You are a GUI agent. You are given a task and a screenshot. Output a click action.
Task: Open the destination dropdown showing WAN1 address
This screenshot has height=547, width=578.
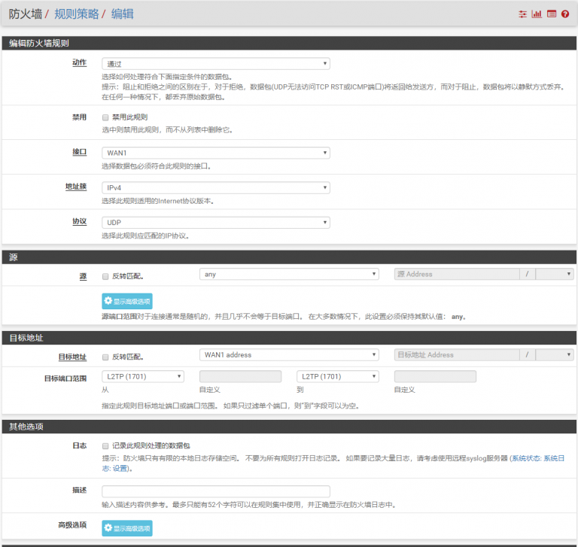(x=289, y=354)
